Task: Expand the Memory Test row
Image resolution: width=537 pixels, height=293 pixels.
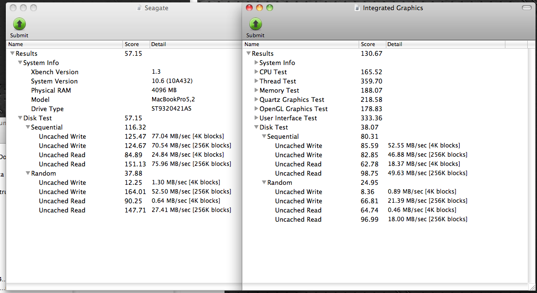Action: pyautogui.click(x=256, y=90)
